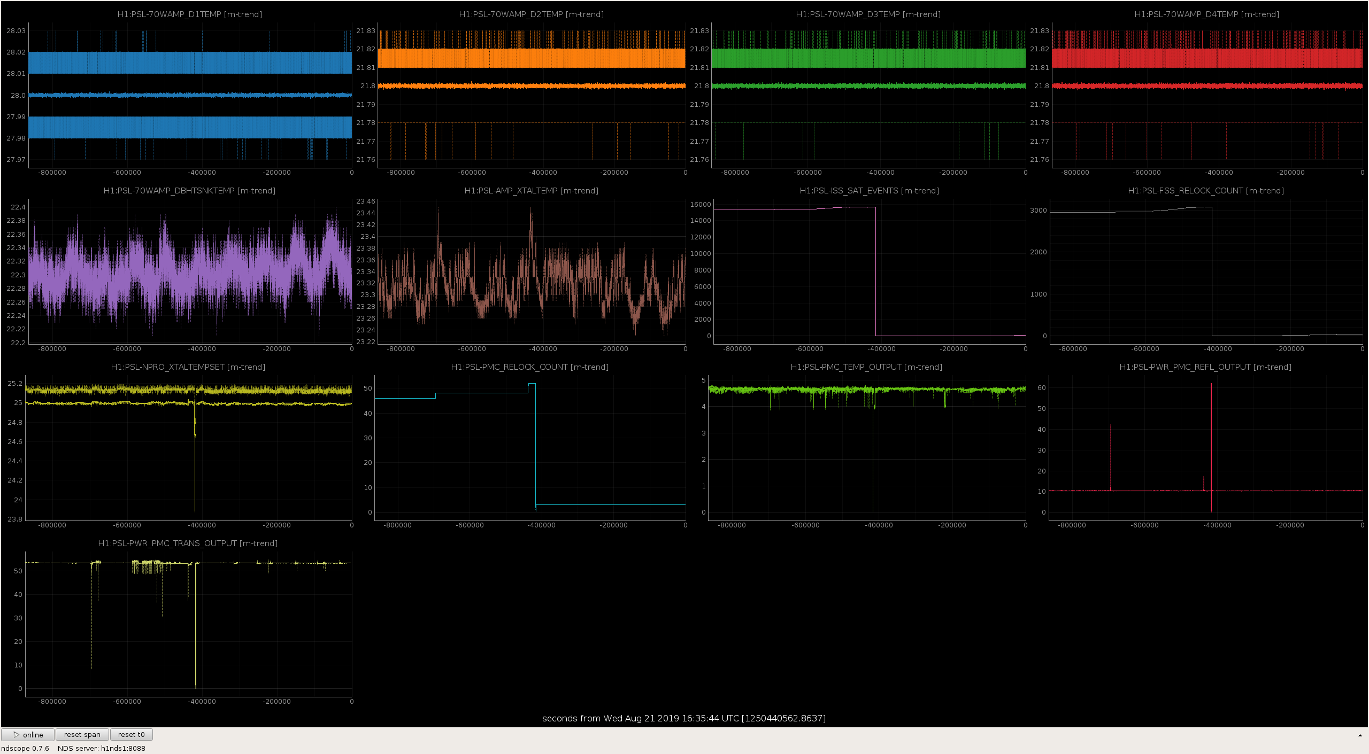Click inside the blue D1TEMP plot area

190,95
